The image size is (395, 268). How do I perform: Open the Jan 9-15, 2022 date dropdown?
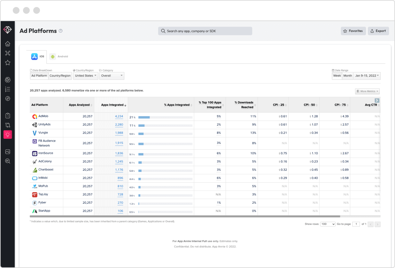[x=367, y=76]
